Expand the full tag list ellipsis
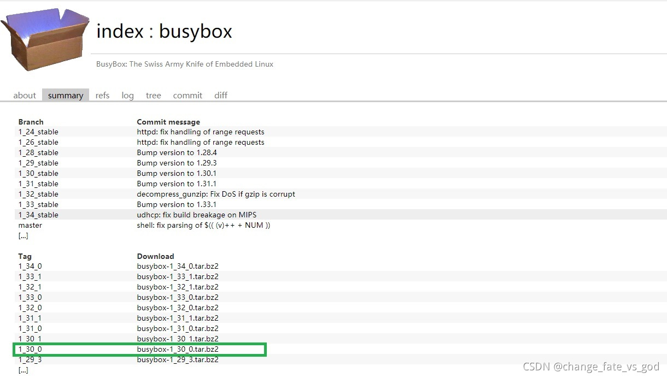Image resolution: width=667 pixels, height=378 pixels. click(x=23, y=370)
